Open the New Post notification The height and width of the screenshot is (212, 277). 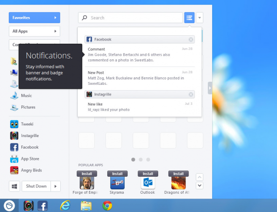(140, 78)
